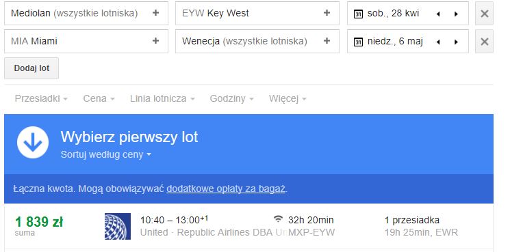This screenshot has height=252, width=510.
Task: Open the Więcej filter menu
Action: (288, 98)
